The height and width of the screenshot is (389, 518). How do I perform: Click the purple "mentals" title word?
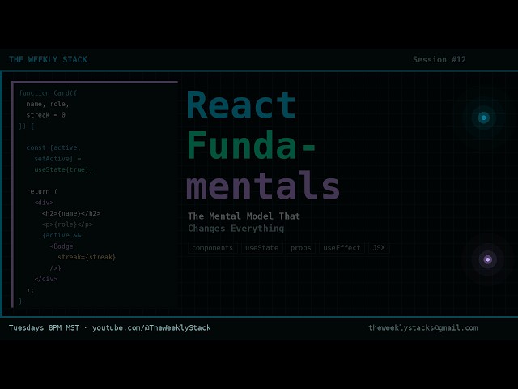[263, 185]
